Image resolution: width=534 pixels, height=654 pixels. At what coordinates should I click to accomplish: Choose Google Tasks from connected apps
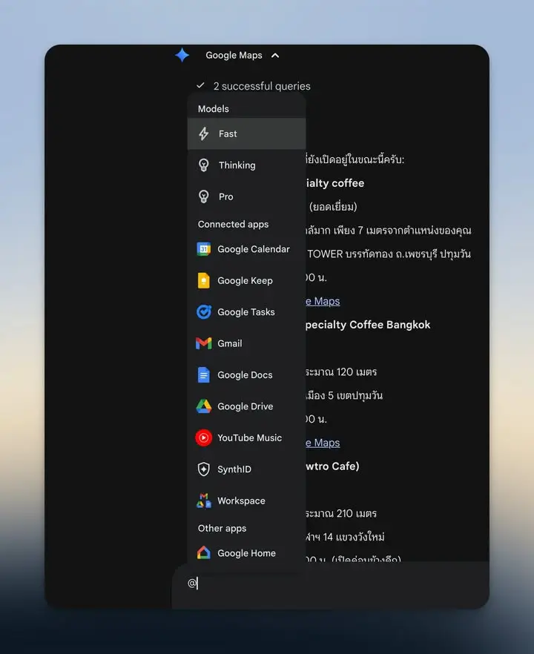pyautogui.click(x=246, y=312)
